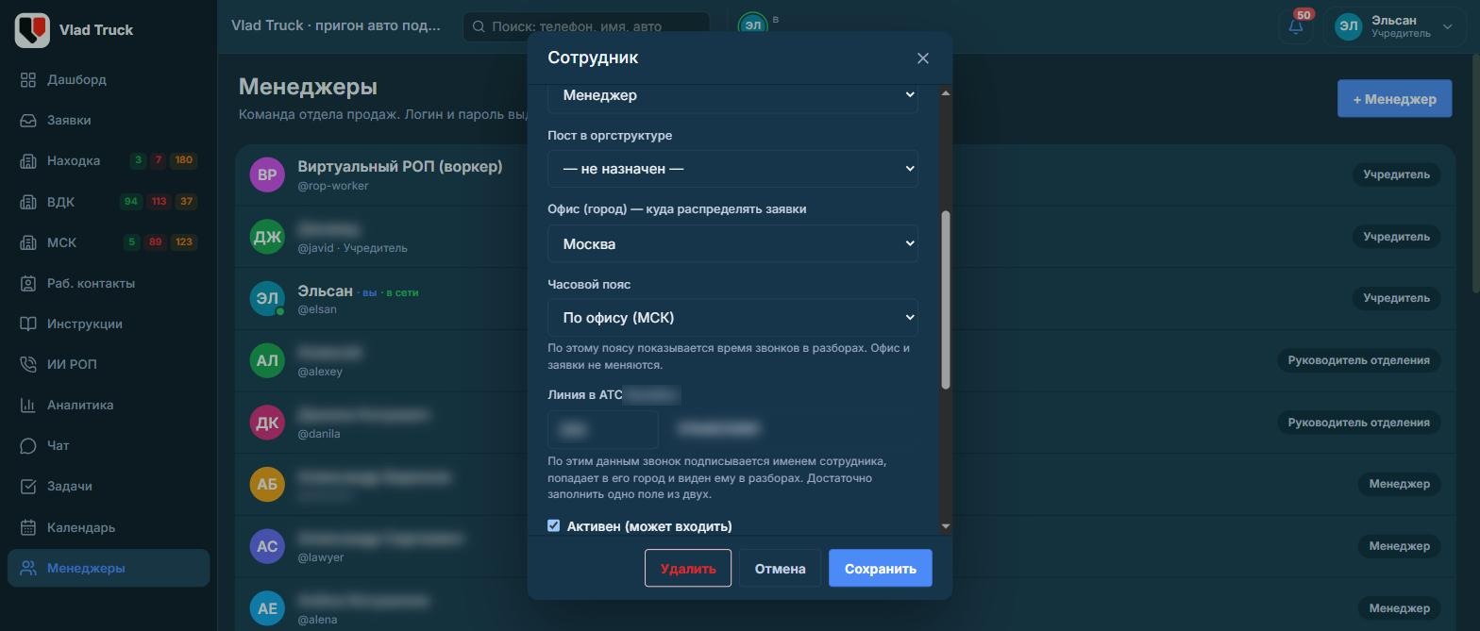
Task: Open Часовой пояс dropdown
Action: pyautogui.click(x=732, y=317)
